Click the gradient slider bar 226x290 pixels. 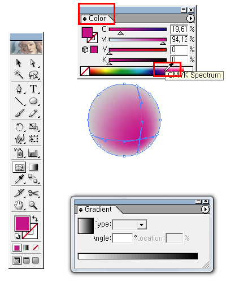[x=138, y=256]
